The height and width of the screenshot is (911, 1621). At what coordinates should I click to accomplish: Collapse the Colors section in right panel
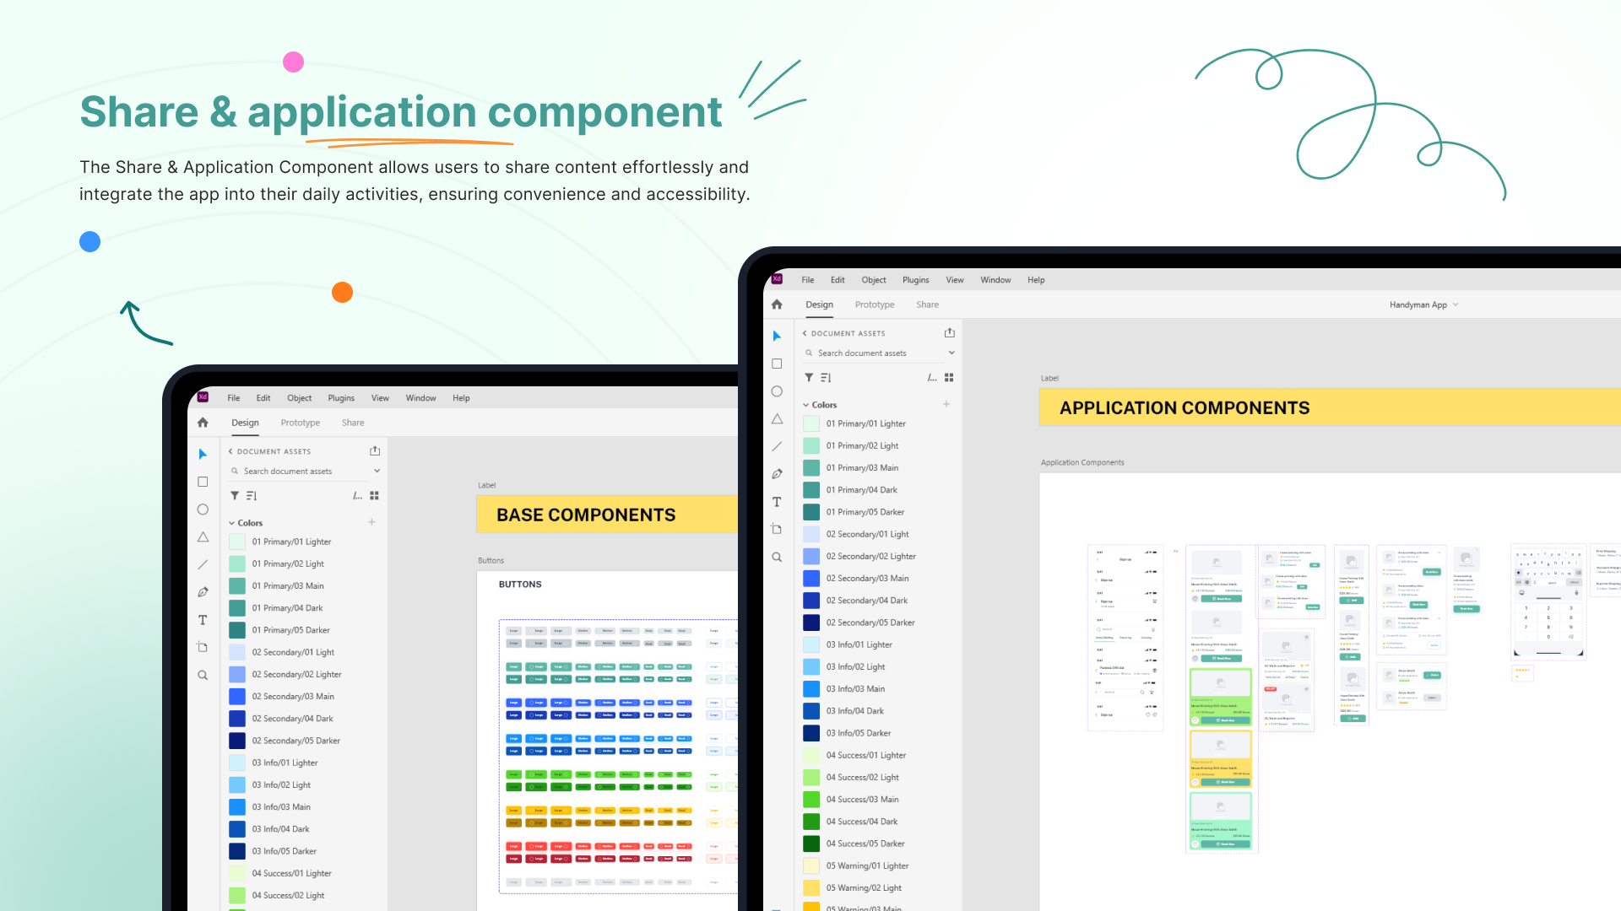(806, 405)
